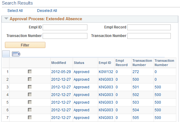180x122 pixels.
Task: Click the K0W132 employee ID link
Action: [106, 72]
